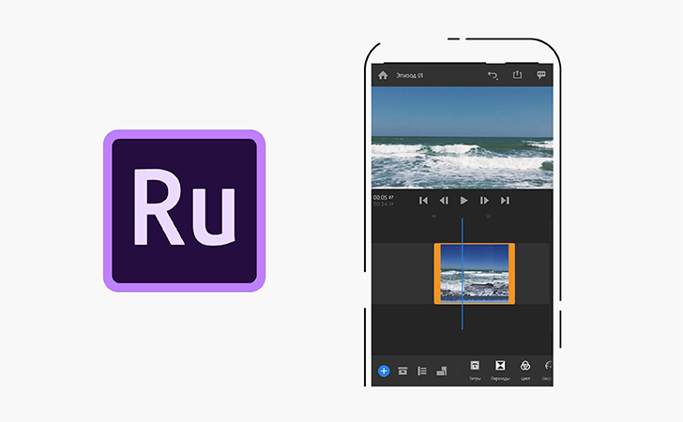Click the Adobe Premiere Rush logo
The image size is (683, 422).
click(184, 211)
